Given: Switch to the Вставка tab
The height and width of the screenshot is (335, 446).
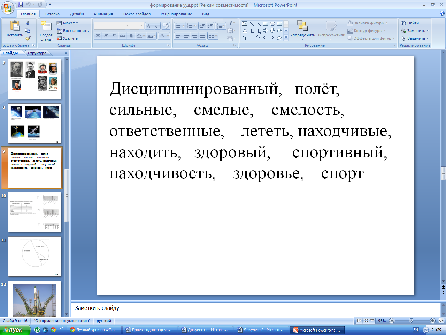Looking at the screenshot, I should [x=52, y=14].
